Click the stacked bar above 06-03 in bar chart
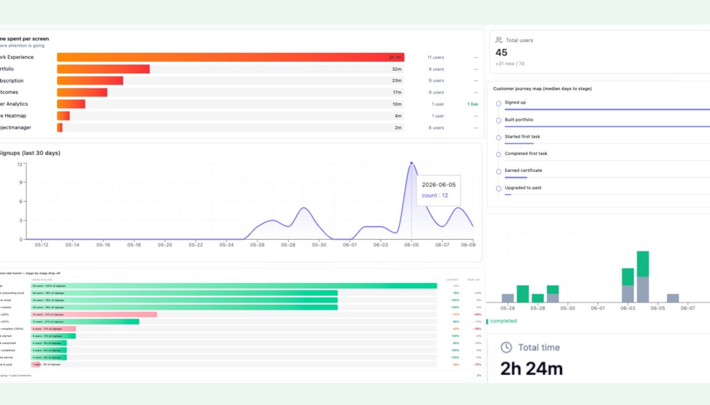Viewport: 710px width, 405px height. [628, 286]
